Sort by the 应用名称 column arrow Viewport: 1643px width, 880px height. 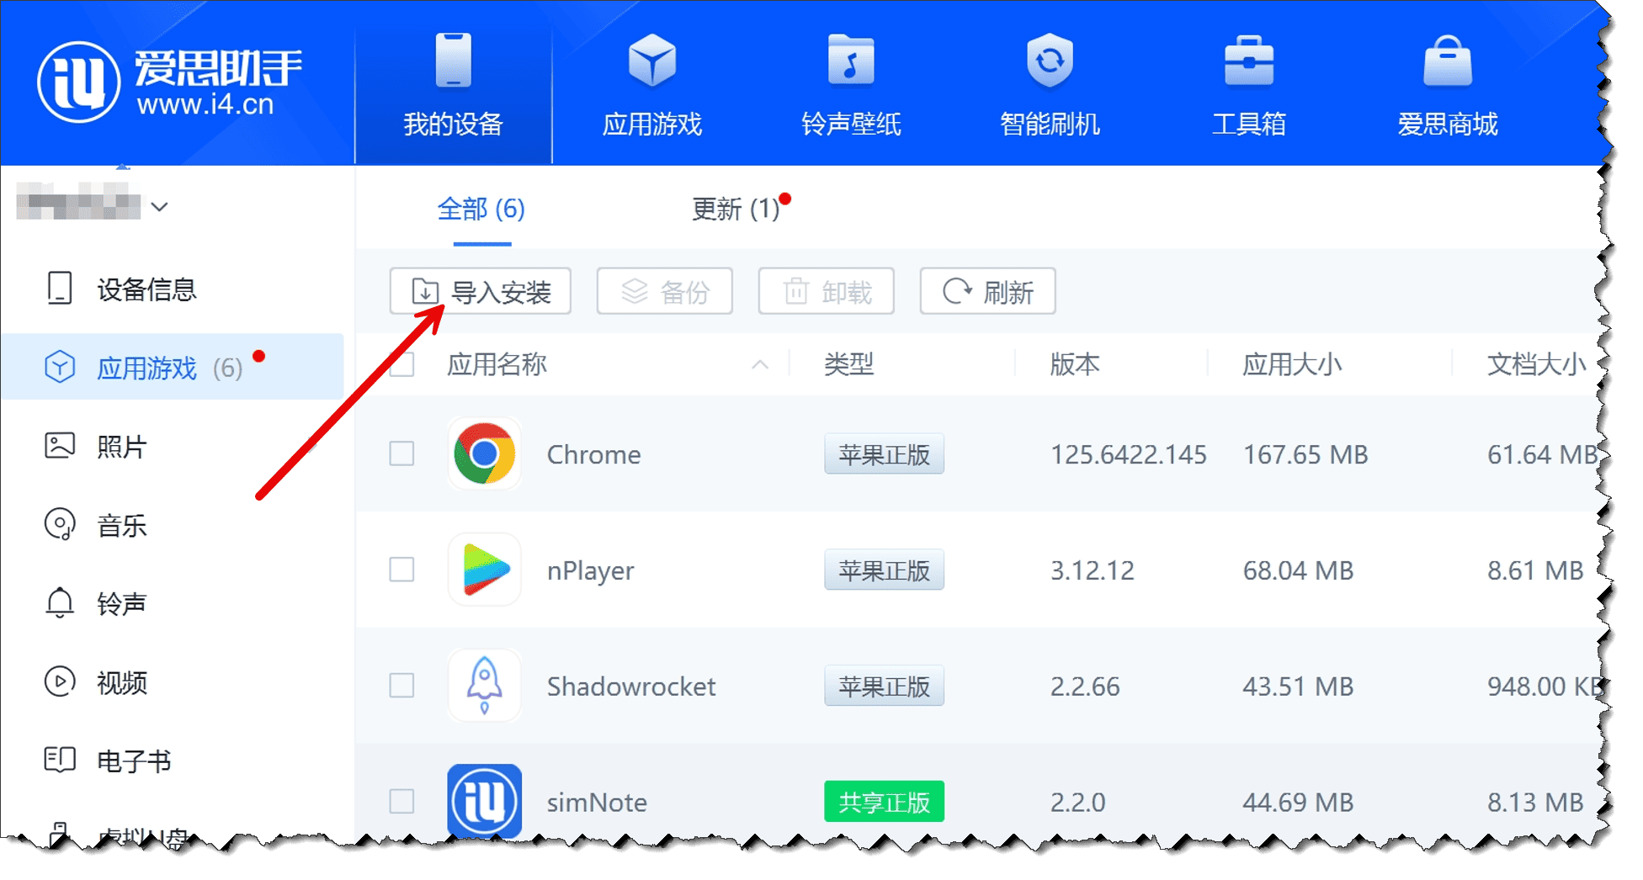(x=760, y=364)
